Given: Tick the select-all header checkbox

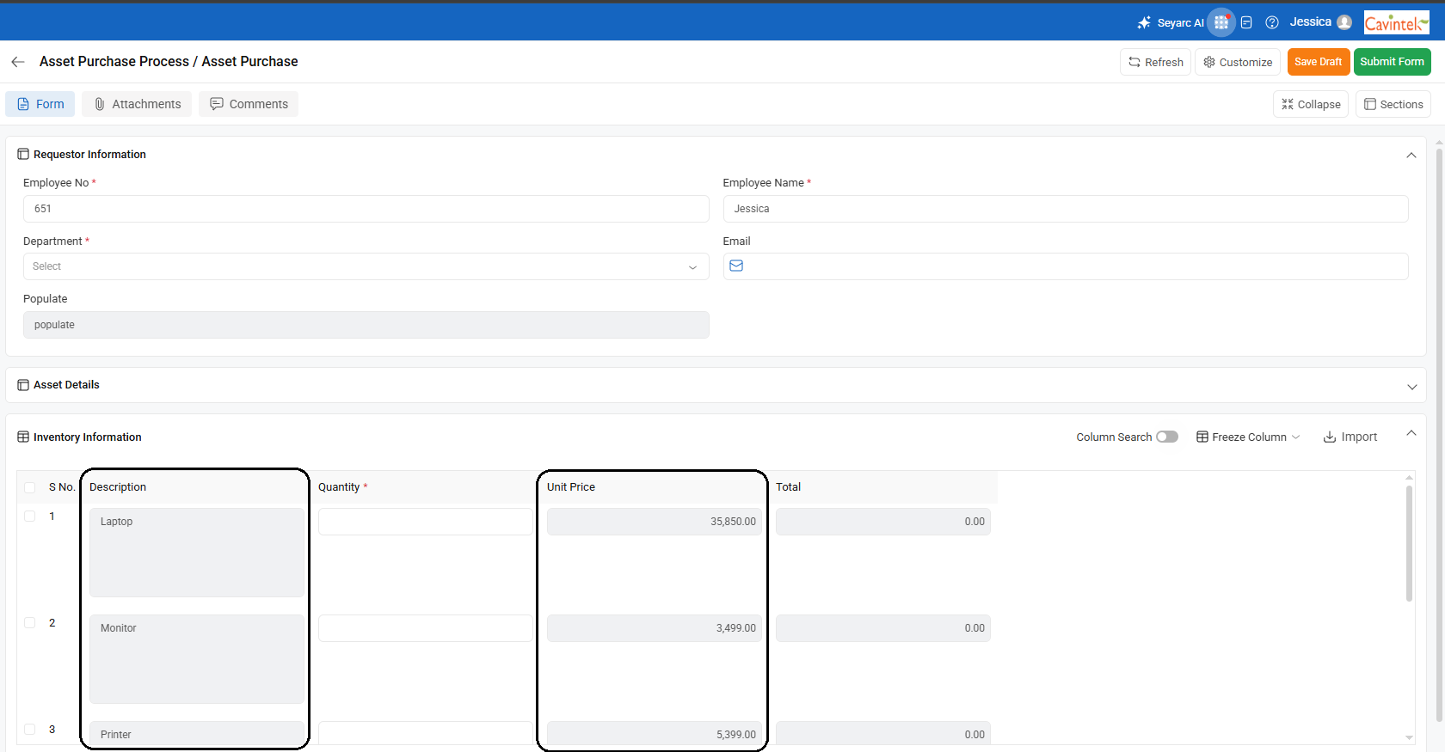Looking at the screenshot, I should coord(30,487).
